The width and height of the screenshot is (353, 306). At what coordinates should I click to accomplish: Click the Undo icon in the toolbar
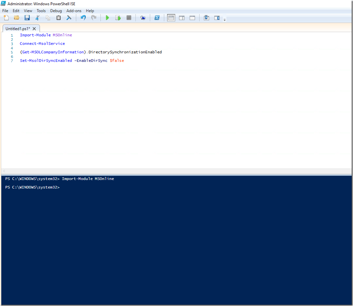pos(83,18)
